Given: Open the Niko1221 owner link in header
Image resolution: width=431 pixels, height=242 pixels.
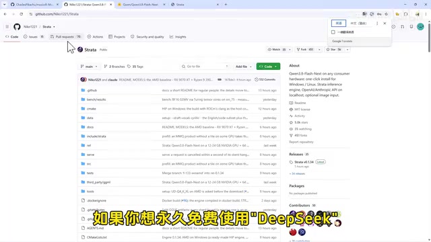Looking at the screenshot, I should tap(30, 27).
